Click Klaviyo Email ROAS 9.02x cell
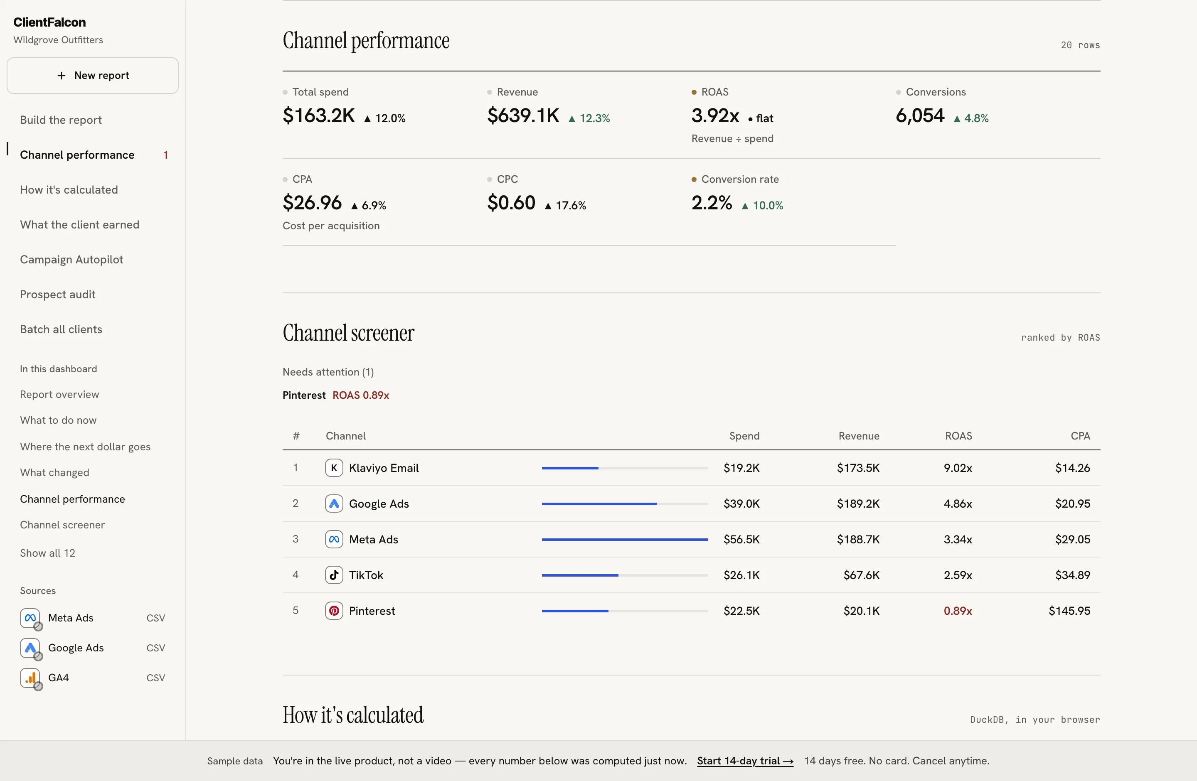The height and width of the screenshot is (781, 1197). [x=958, y=468]
